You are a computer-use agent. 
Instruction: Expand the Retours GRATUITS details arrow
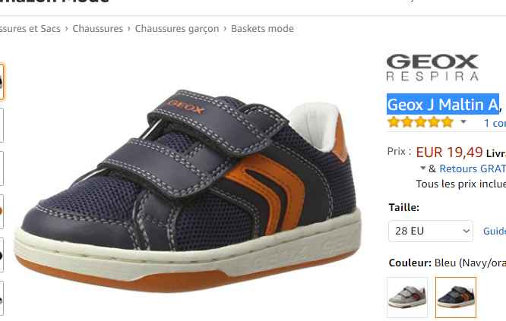point(423,168)
